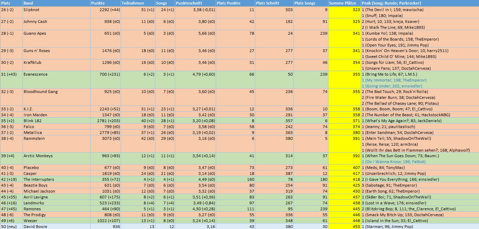Viewport: 479px width, 229px height.
Task: Select the 'Teilnahmen' column header
Action: coord(138,3)
